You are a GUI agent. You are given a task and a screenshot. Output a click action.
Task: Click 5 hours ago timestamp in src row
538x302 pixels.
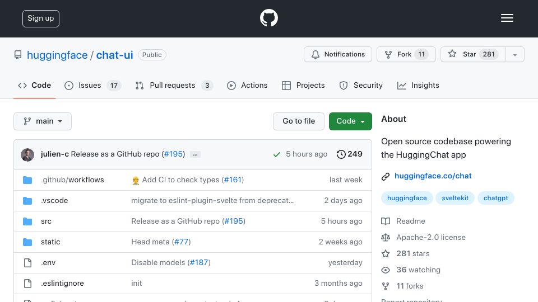[x=341, y=221]
